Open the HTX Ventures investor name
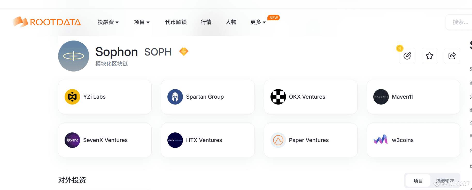 [x=204, y=140]
